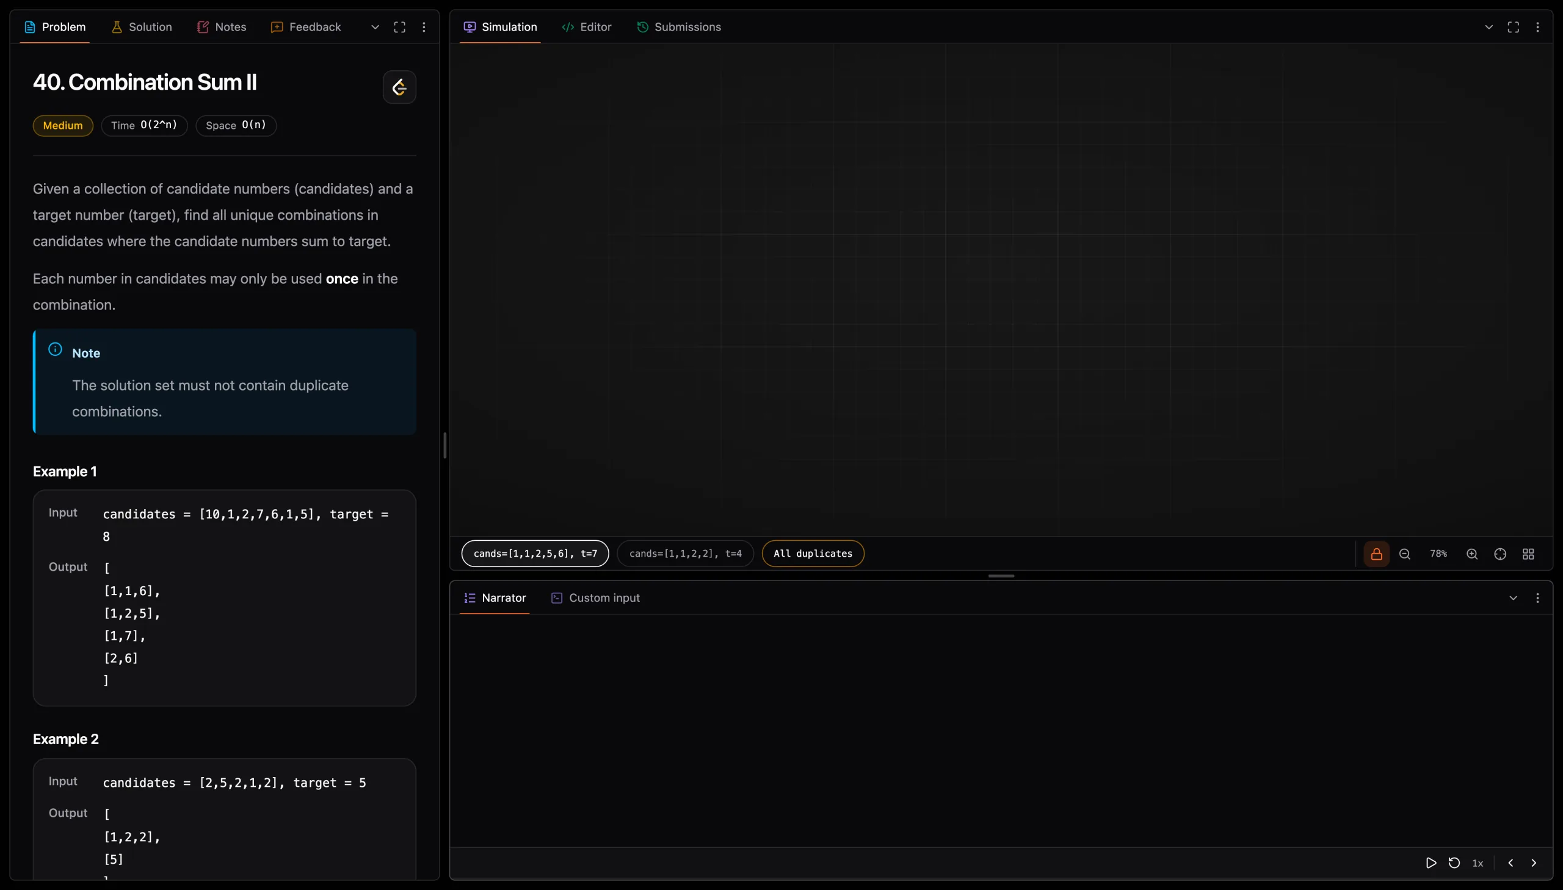Open the grid layout icon
This screenshot has height=890, width=1563.
pos(1528,554)
